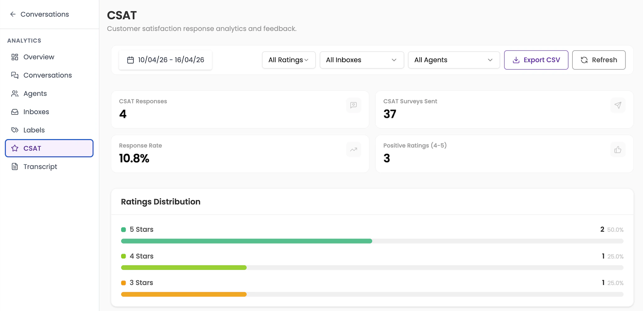Image resolution: width=643 pixels, height=311 pixels.
Task: Open the Inboxes tray icon
Action: coord(15,111)
